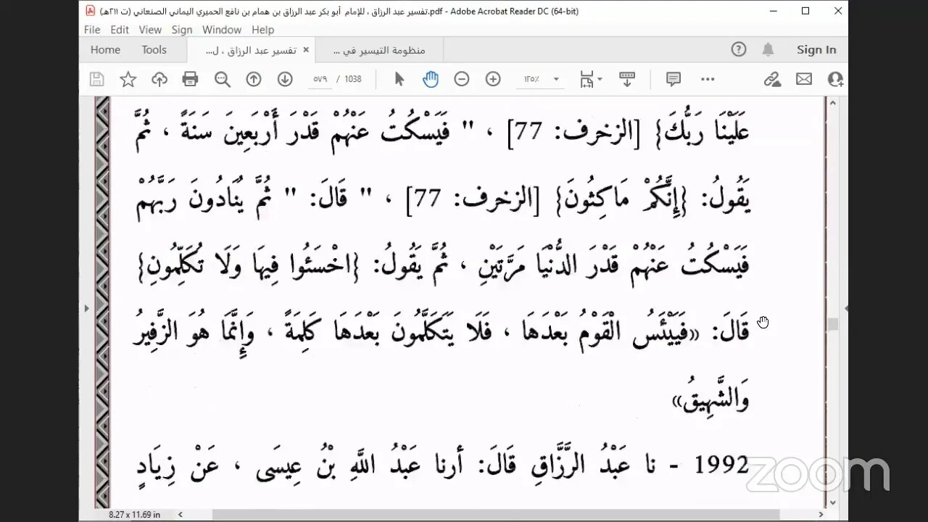This screenshot has width=928, height=522.
Task: Open the Help menu
Action: pyautogui.click(x=263, y=30)
